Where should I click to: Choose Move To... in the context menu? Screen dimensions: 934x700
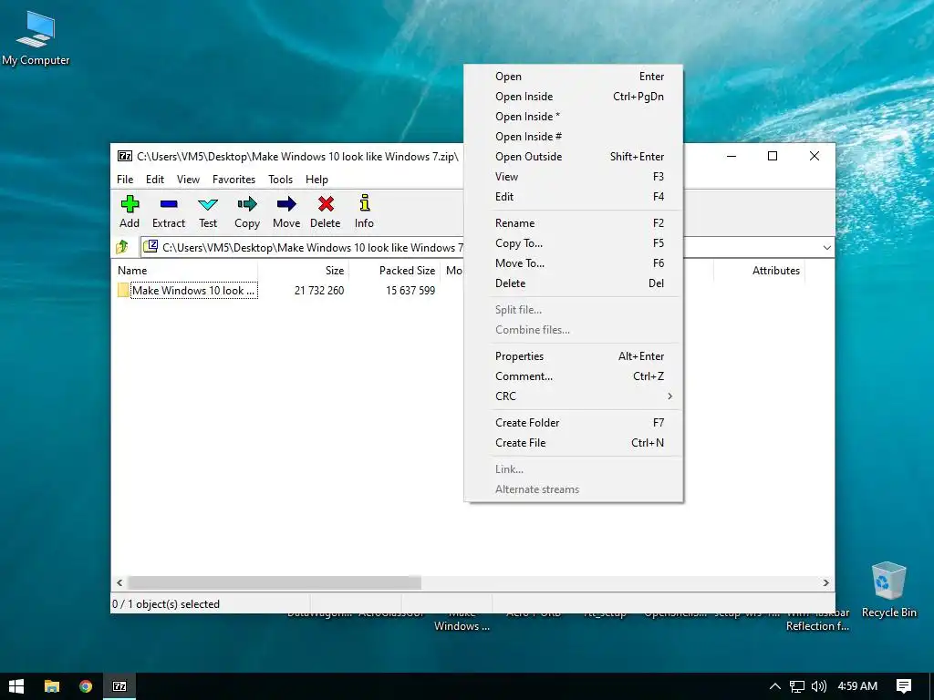point(573,263)
